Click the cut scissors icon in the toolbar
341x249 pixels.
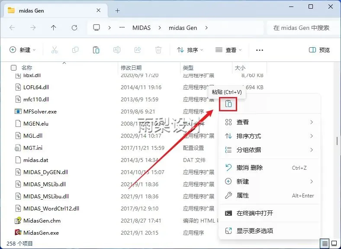pos(55,50)
